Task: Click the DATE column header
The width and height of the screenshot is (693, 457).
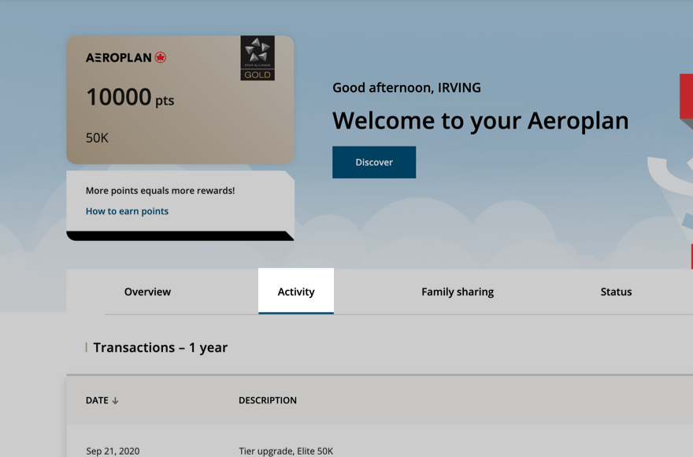Action: 97,400
